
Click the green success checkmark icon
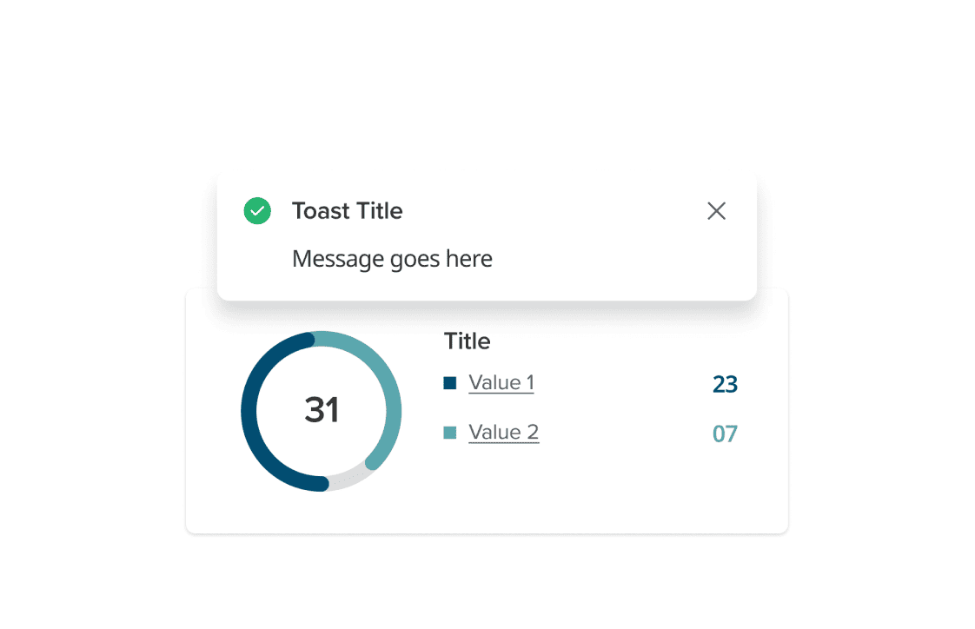(257, 211)
